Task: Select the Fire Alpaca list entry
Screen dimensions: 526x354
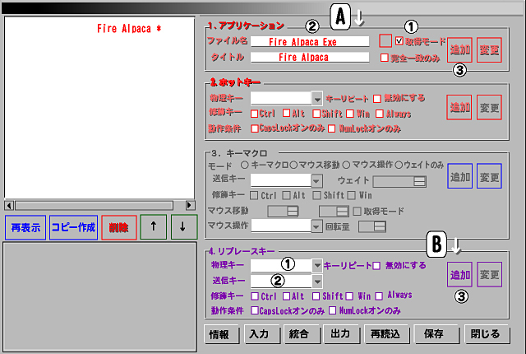Action: (129, 29)
